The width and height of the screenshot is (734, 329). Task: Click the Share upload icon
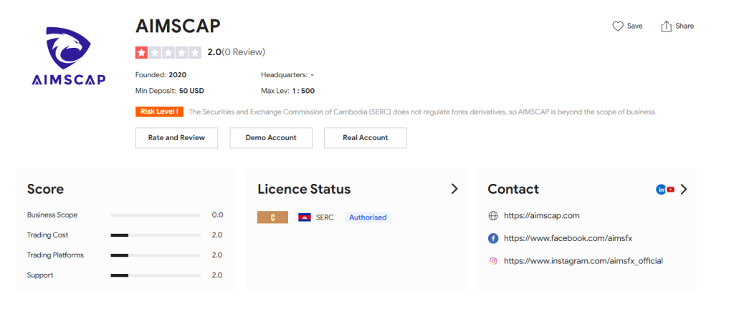click(666, 26)
